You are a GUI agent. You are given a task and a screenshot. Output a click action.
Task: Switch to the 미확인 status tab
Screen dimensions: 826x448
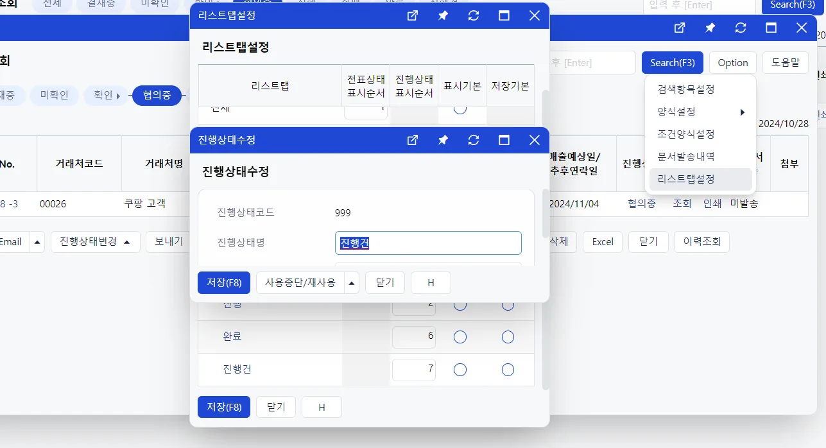point(55,96)
